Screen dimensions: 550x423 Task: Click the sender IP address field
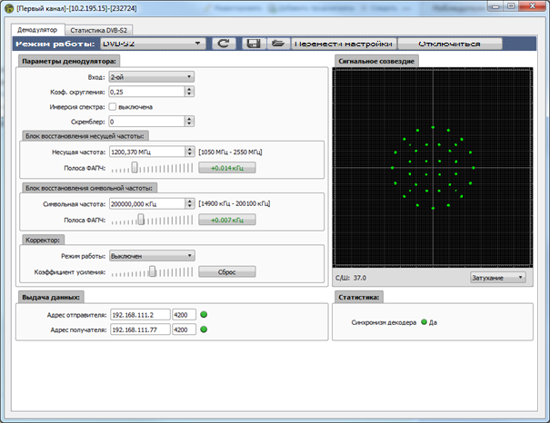pyautogui.click(x=138, y=315)
